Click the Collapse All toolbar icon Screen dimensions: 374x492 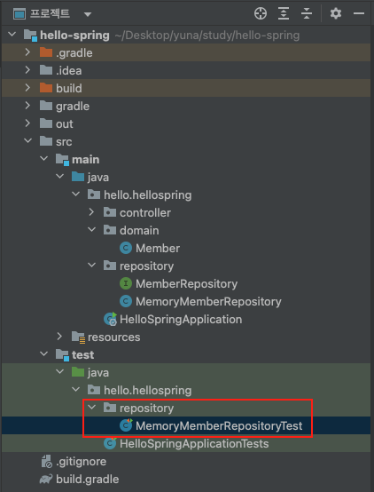pyautogui.click(x=307, y=14)
